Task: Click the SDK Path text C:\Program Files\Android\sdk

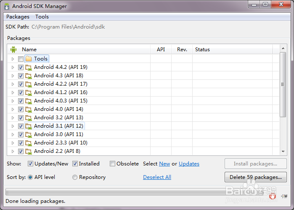Action: tap(68, 27)
